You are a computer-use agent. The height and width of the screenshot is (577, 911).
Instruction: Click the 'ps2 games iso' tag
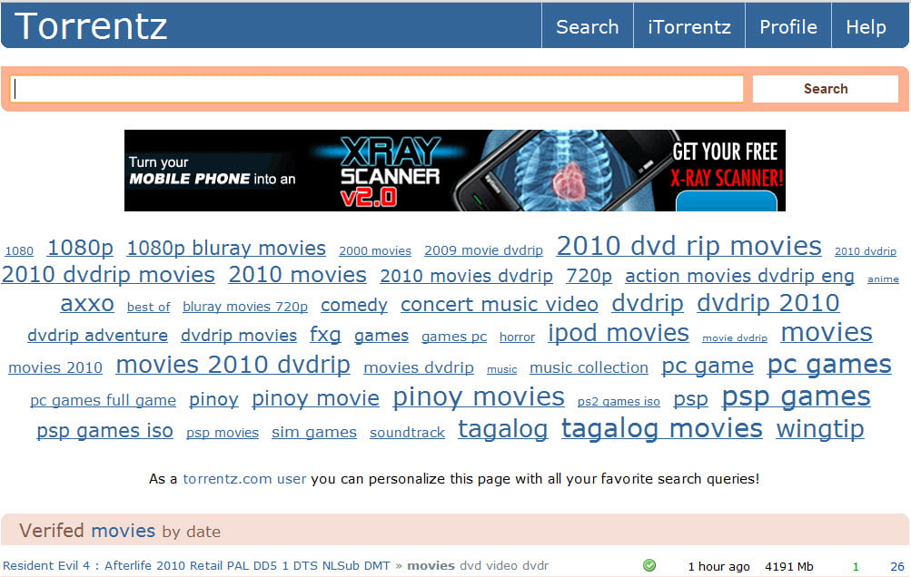tap(619, 402)
